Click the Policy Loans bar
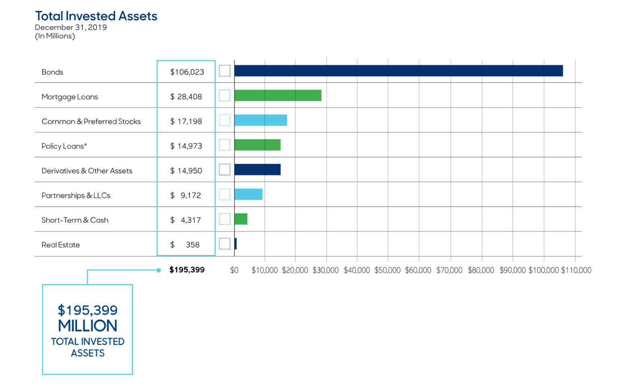This screenshot has height=387, width=619. point(257,145)
